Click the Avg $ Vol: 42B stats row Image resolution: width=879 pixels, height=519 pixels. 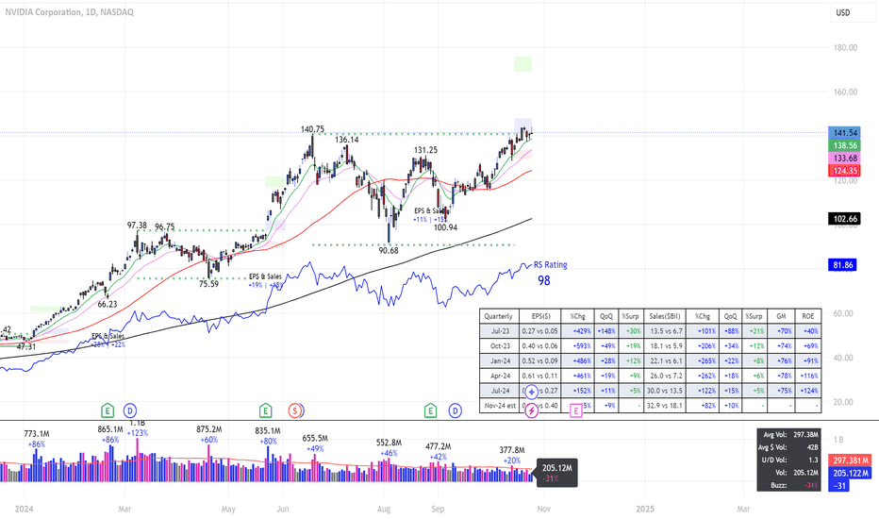(x=790, y=447)
